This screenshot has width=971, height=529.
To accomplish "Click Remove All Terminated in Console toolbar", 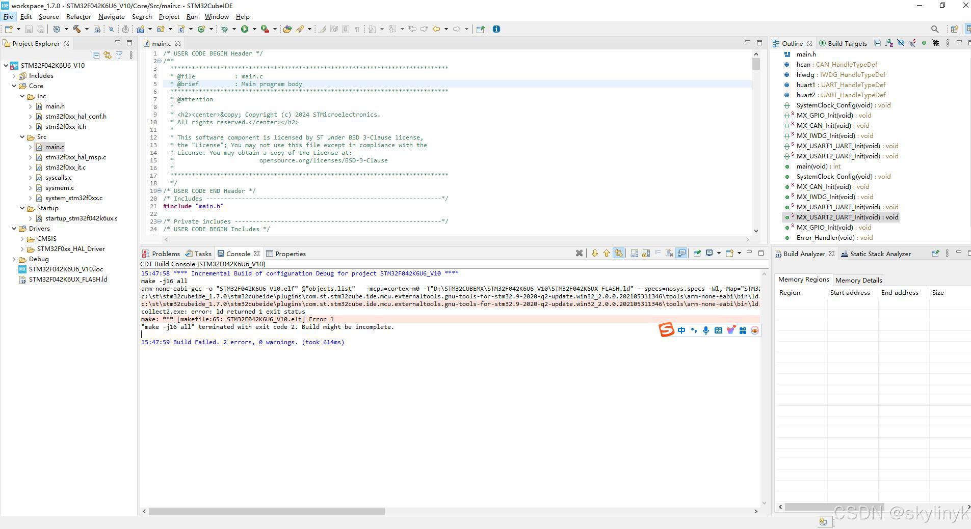I will (579, 253).
